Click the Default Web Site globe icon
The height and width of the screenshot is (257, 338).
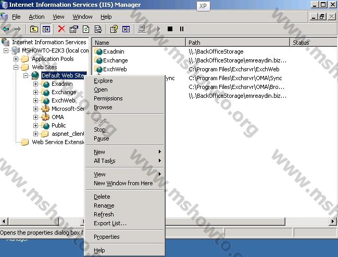click(35, 75)
